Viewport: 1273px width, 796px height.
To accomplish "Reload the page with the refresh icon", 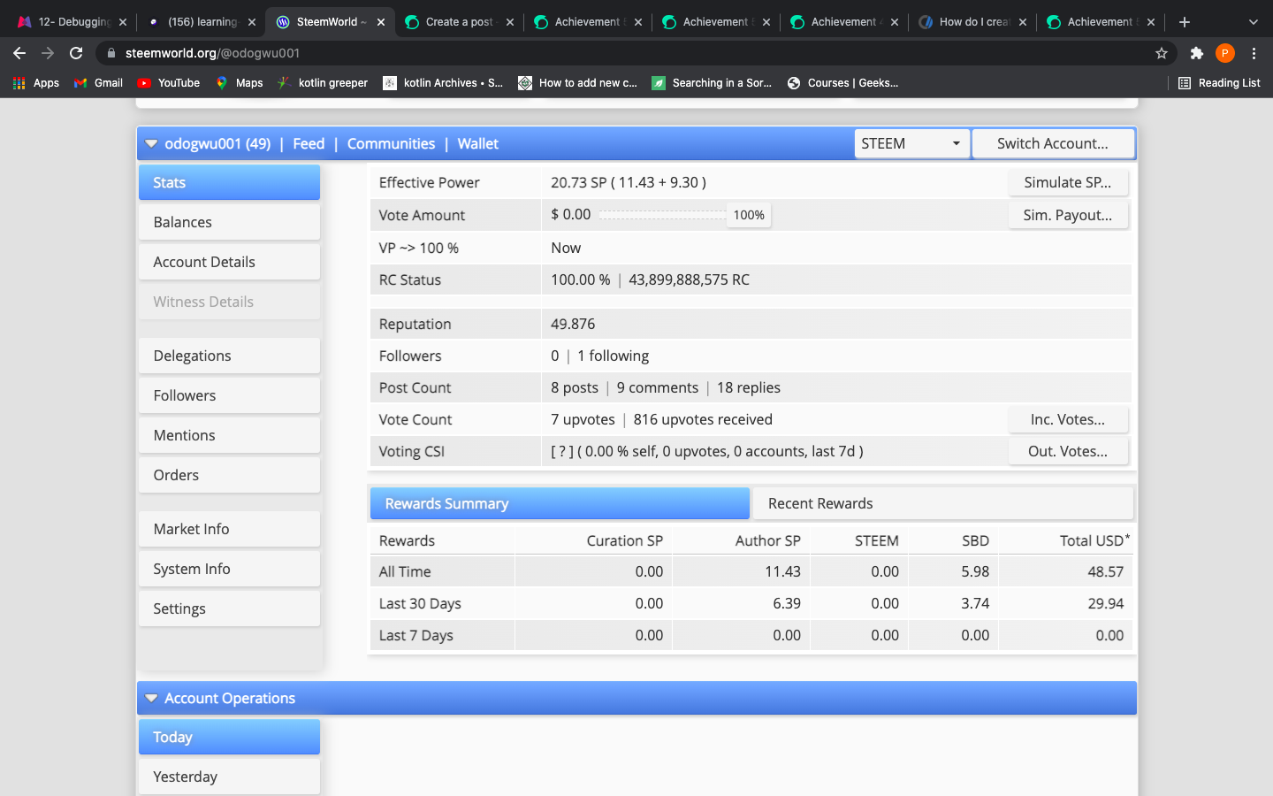I will [x=76, y=53].
